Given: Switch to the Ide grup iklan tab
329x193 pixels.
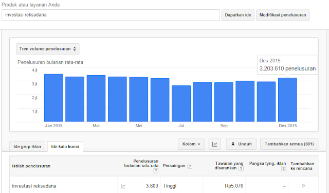Looking at the screenshot, I should (x=27, y=147).
